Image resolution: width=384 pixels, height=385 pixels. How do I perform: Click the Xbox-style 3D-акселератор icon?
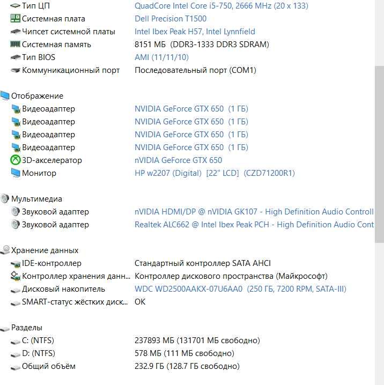coord(15,160)
